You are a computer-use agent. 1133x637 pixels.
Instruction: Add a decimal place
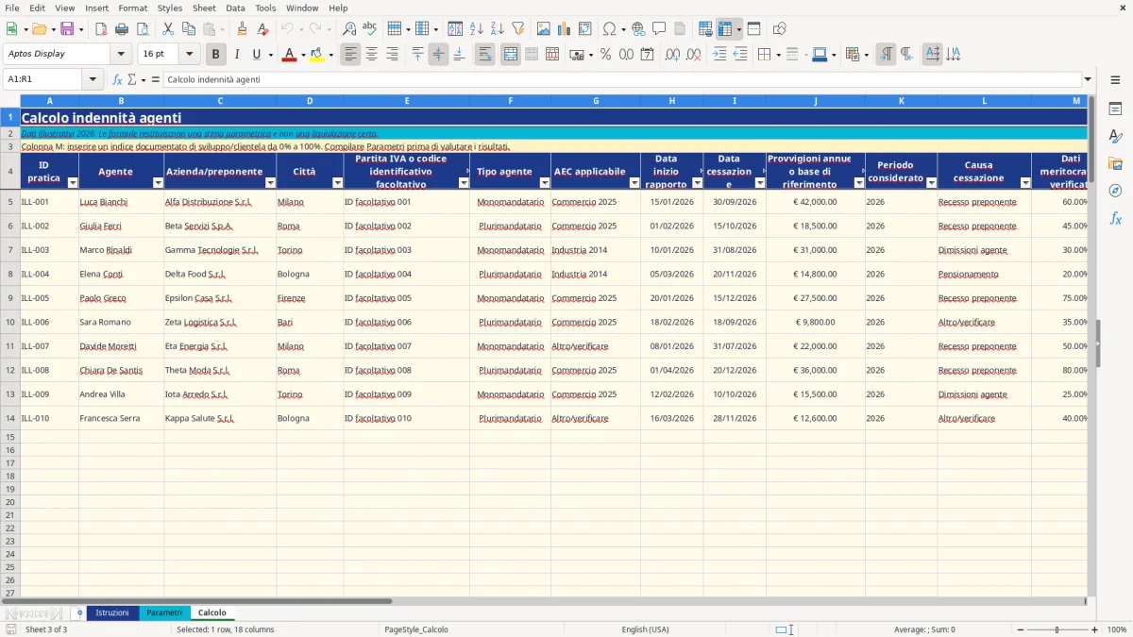[x=673, y=55]
